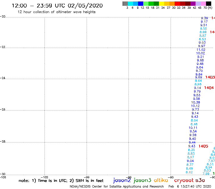
Task: Click the wave height value 8.83
Action: click(x=191, y=154)
